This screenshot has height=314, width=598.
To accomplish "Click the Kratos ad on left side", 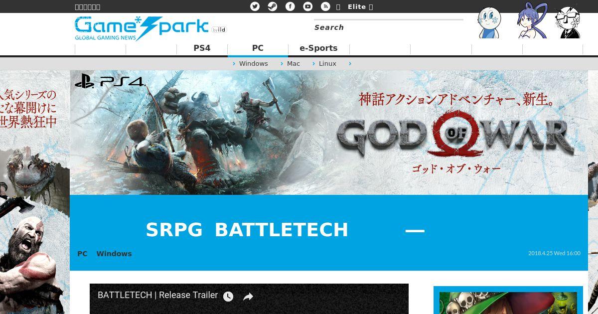I will [x=34, y=192].
